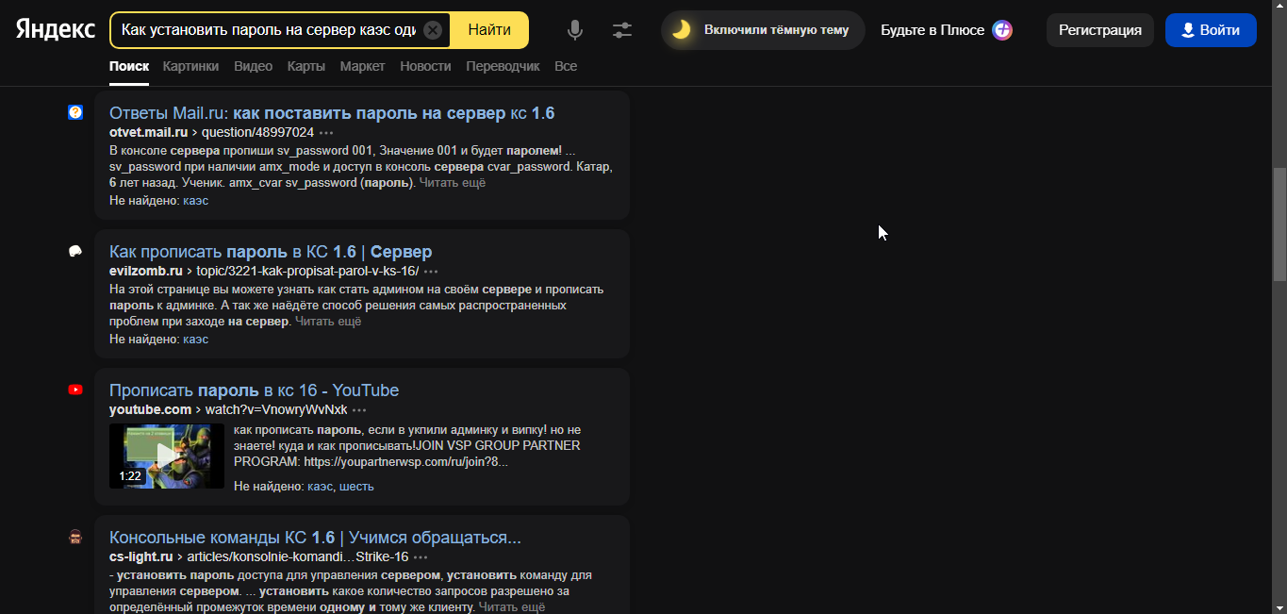The height and width of the screenshot is (614, 1287).
Task: Open the Otvety Mail.ru result favicon
Action: [75, 112]
